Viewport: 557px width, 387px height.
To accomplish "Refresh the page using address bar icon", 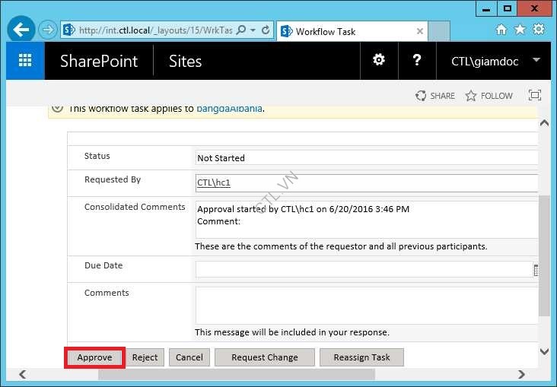I will tap(265, 30).
